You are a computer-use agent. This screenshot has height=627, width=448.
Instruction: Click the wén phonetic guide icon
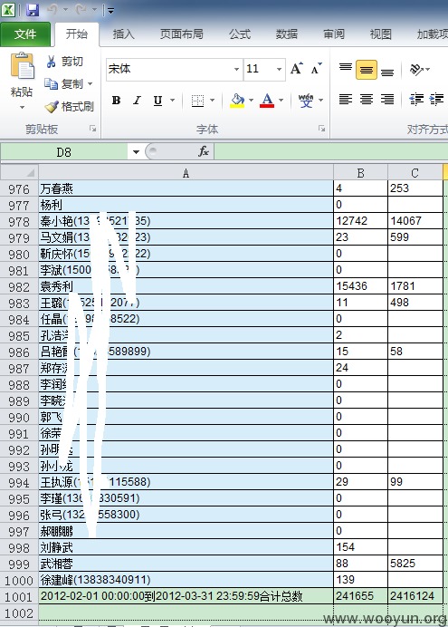(x=306, y=101)
